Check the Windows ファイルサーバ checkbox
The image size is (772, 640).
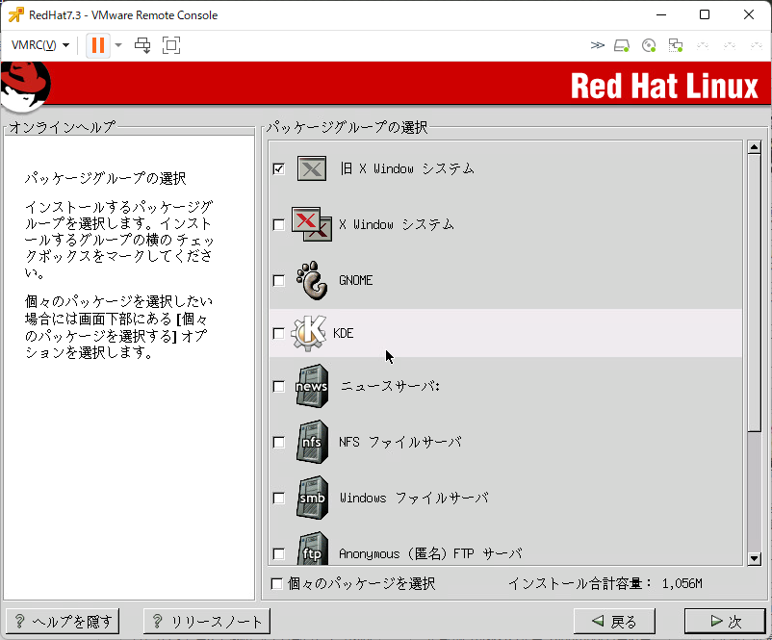click(278, 498)
